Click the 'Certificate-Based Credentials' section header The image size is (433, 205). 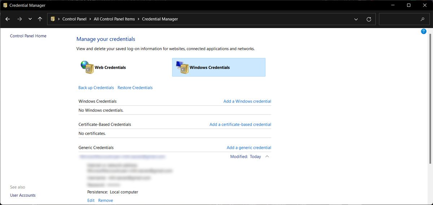coord(105,124)
